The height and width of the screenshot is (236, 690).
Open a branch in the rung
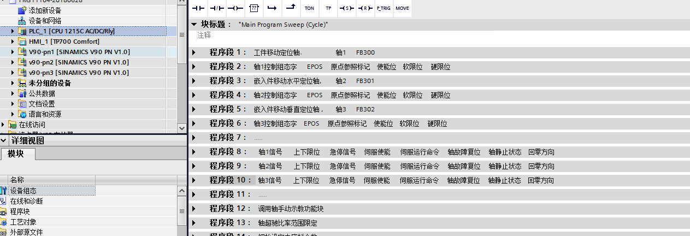(x=272, y=8)
